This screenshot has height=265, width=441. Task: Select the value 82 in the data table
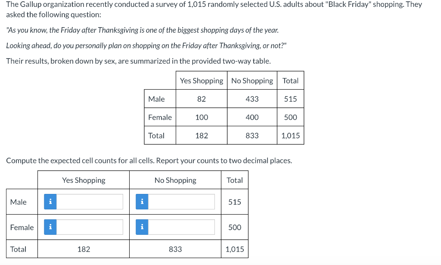click(201, 98)
